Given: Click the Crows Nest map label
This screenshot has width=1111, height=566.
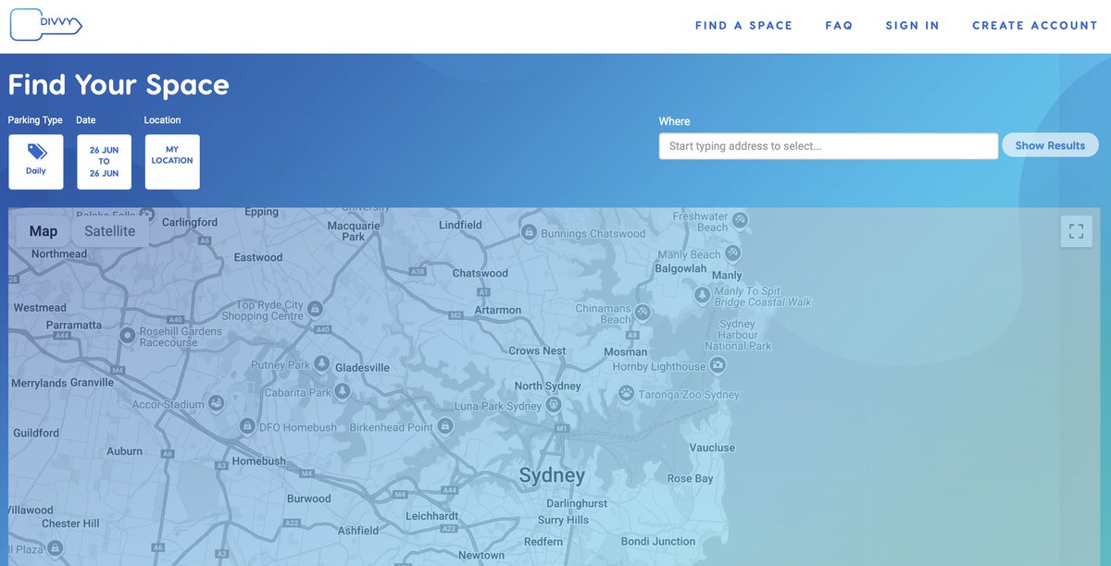Looking at the screenshot, I should coord(537,351).
